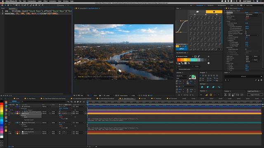264x148 pixels.
Task: Click the round target icon below the palette plus
Action: coord(209,63)
